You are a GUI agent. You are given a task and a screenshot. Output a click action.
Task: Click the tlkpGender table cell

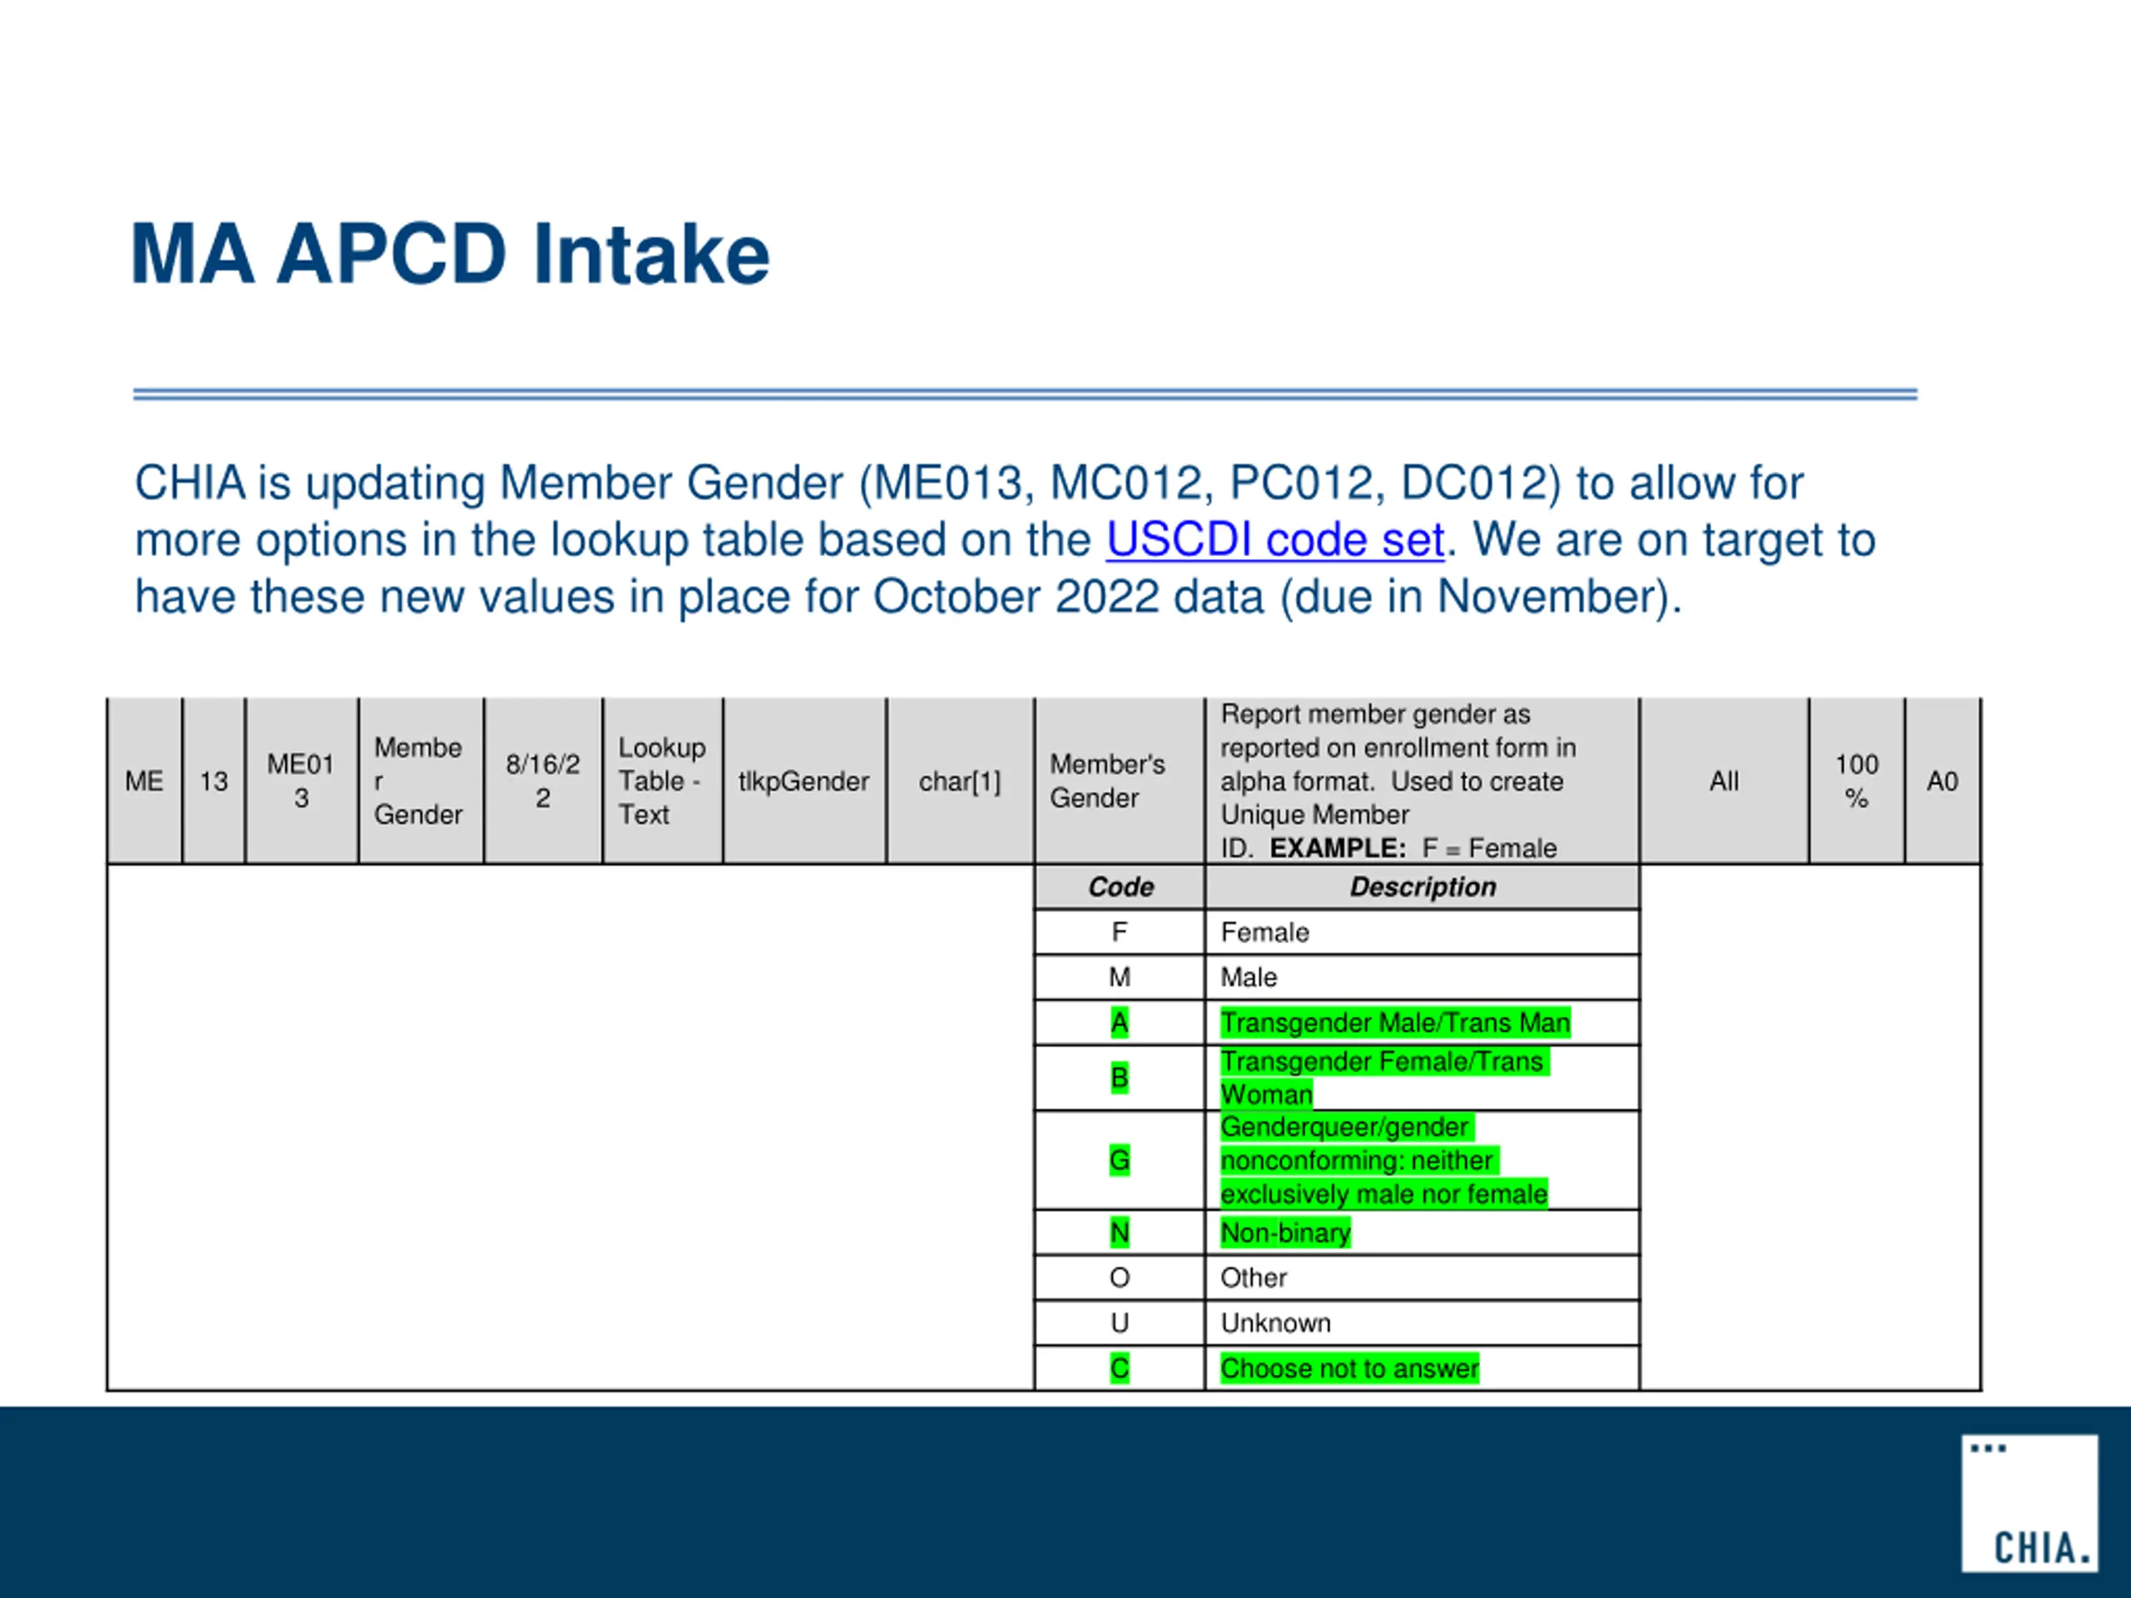tap(803, 782)
